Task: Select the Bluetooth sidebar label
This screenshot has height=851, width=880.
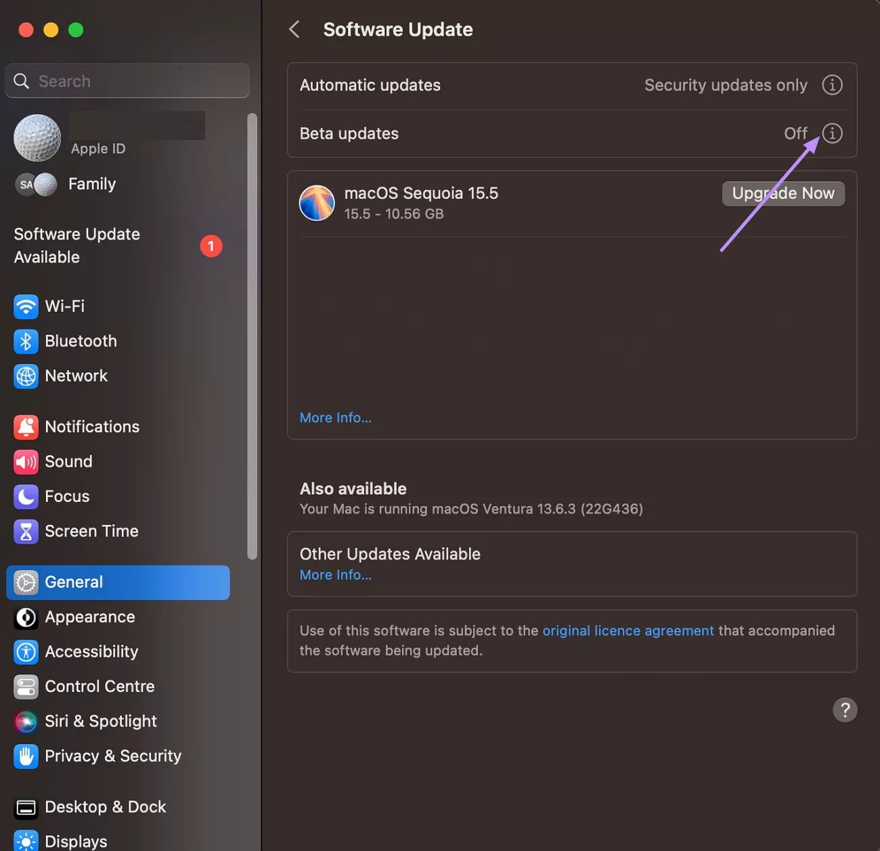Action: pyautogui.click(x=81, y=341)
